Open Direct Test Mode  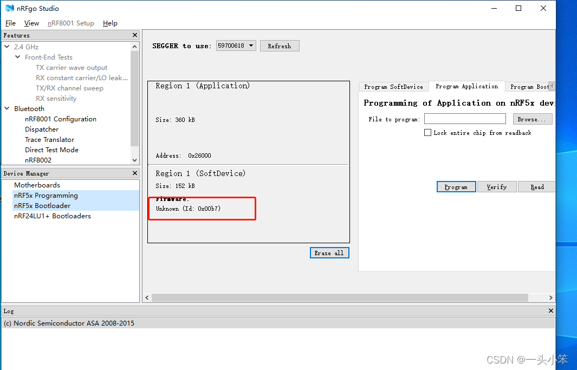click(51, 150)
